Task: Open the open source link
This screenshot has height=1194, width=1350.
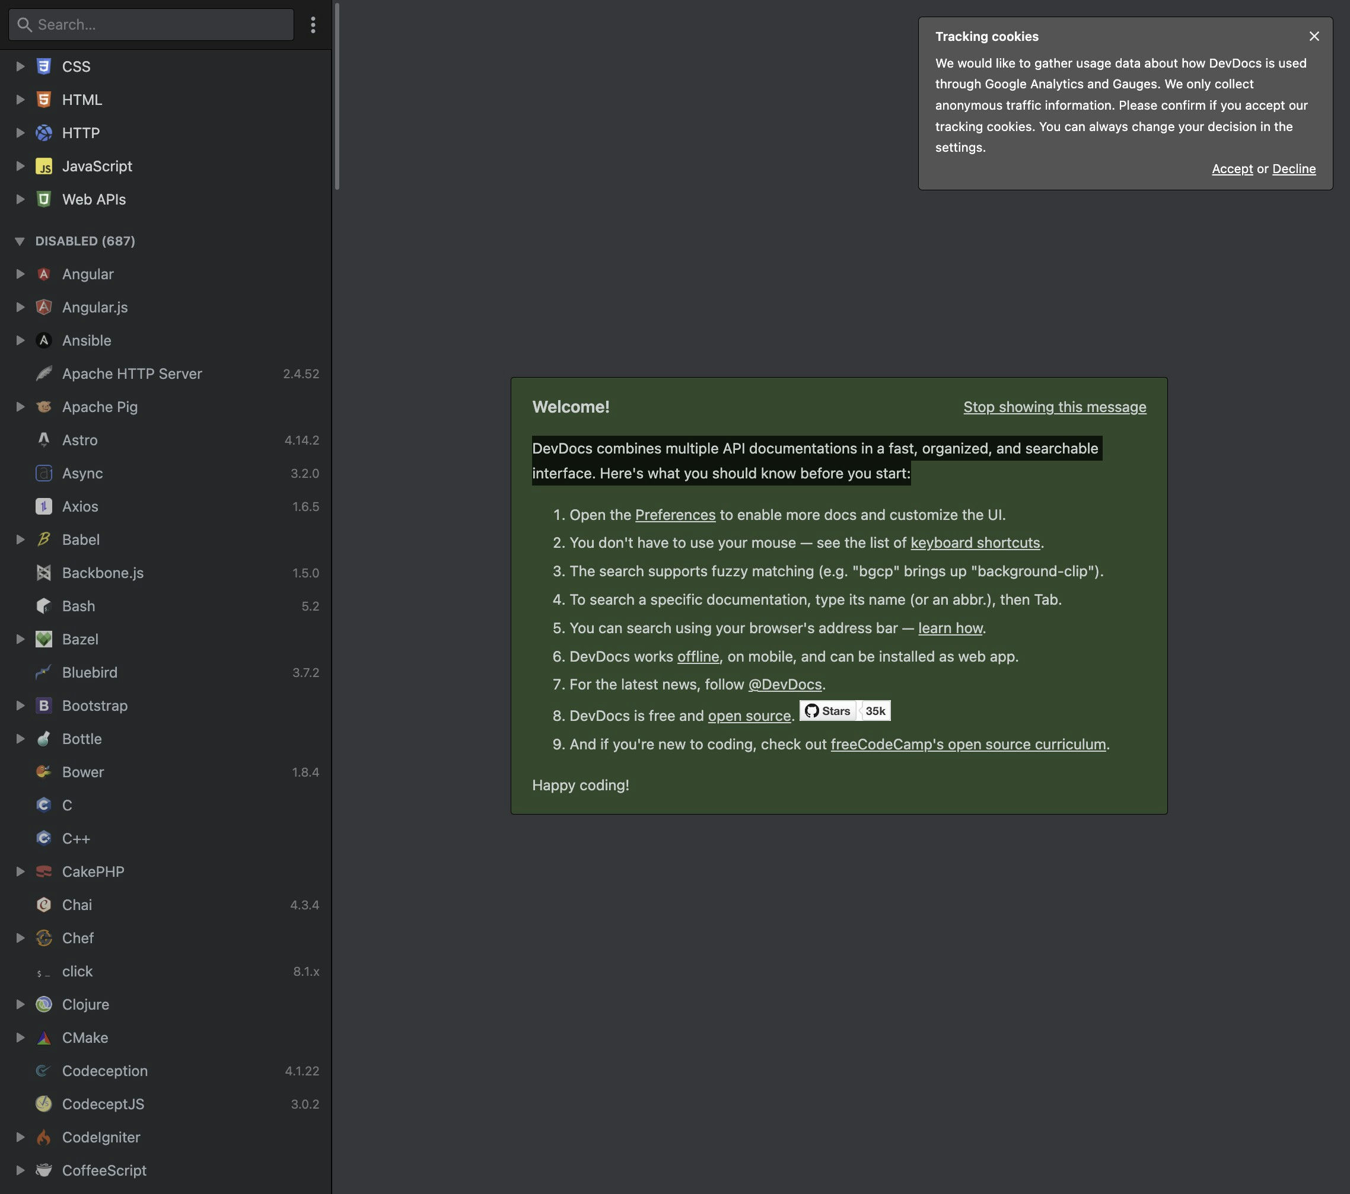Action: click(x=749, y=716)
